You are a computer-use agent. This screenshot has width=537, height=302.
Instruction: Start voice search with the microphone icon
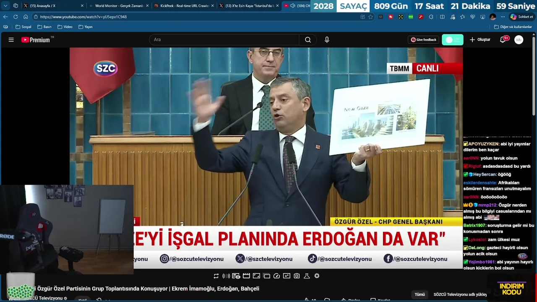click(327, 40)
